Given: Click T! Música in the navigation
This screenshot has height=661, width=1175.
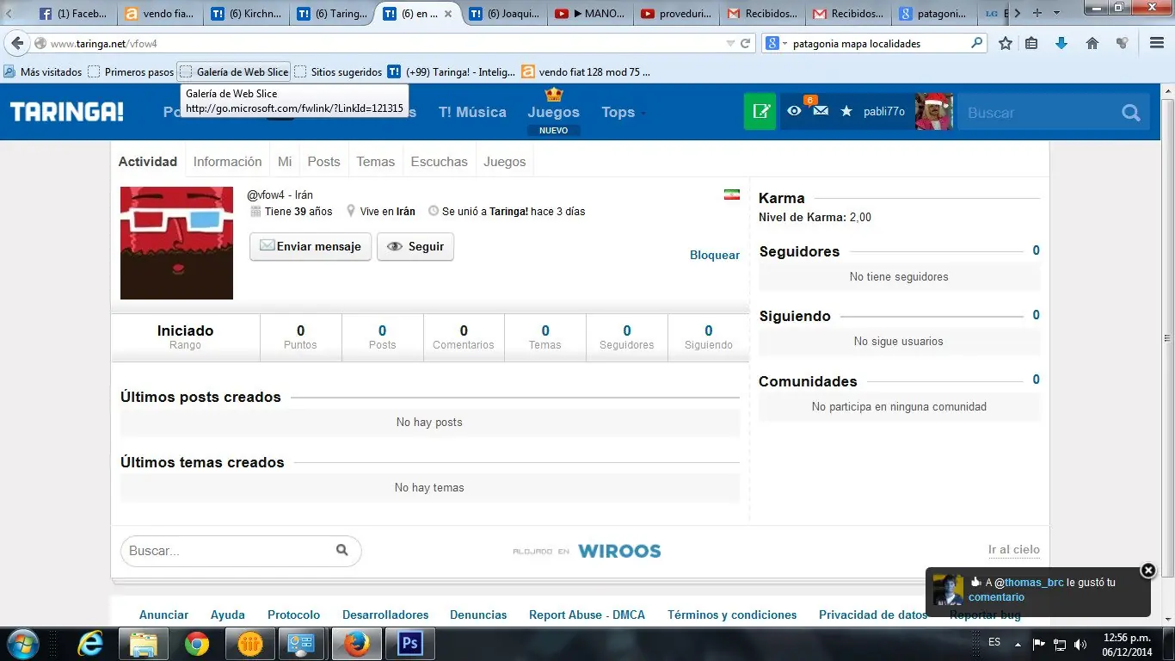Looking at the screenshot, I should pos(472,112).
